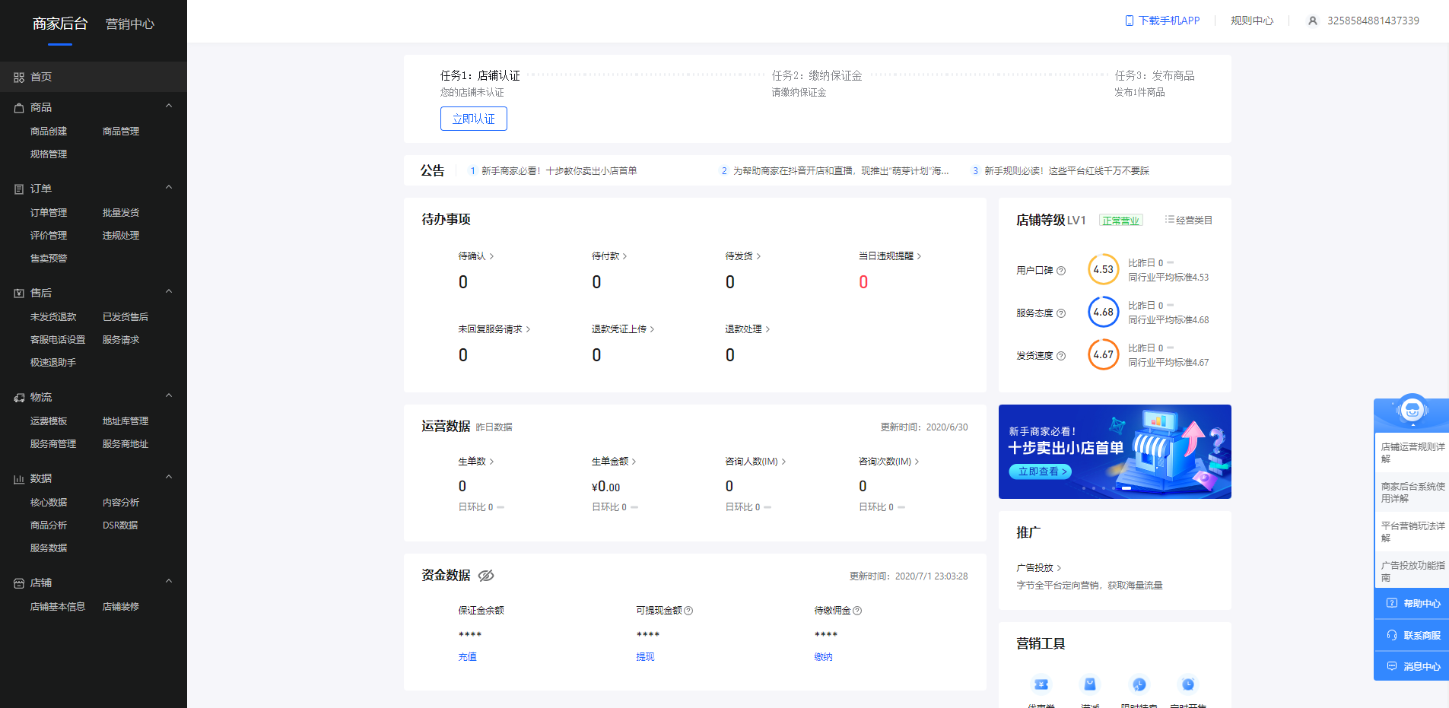Open 经营类目 link

pyautogui.click(x=1189, y=220)
